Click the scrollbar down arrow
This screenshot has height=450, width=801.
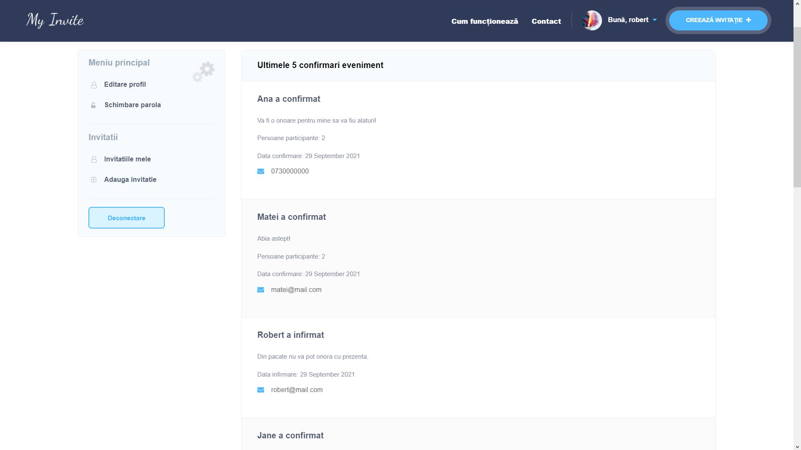(797, 446)
